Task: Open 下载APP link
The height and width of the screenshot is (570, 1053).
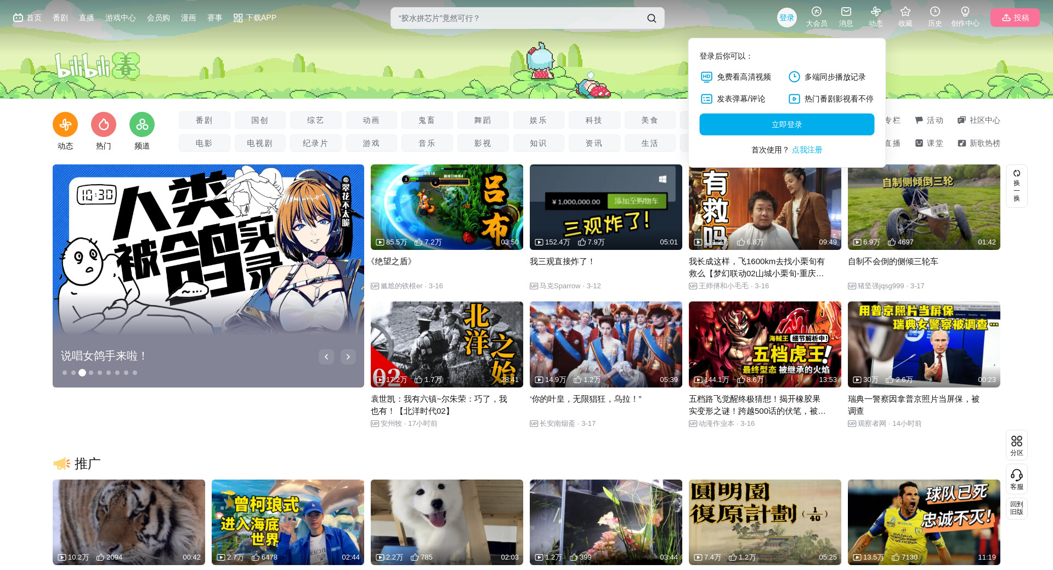Action: pyautogui.click(x=255, y=18)
